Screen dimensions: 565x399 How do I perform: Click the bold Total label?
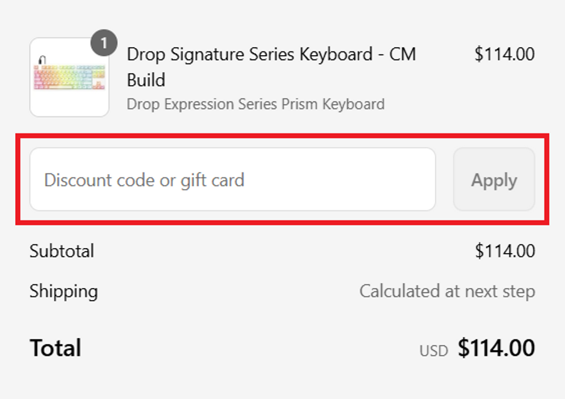[x=55, y=348]
